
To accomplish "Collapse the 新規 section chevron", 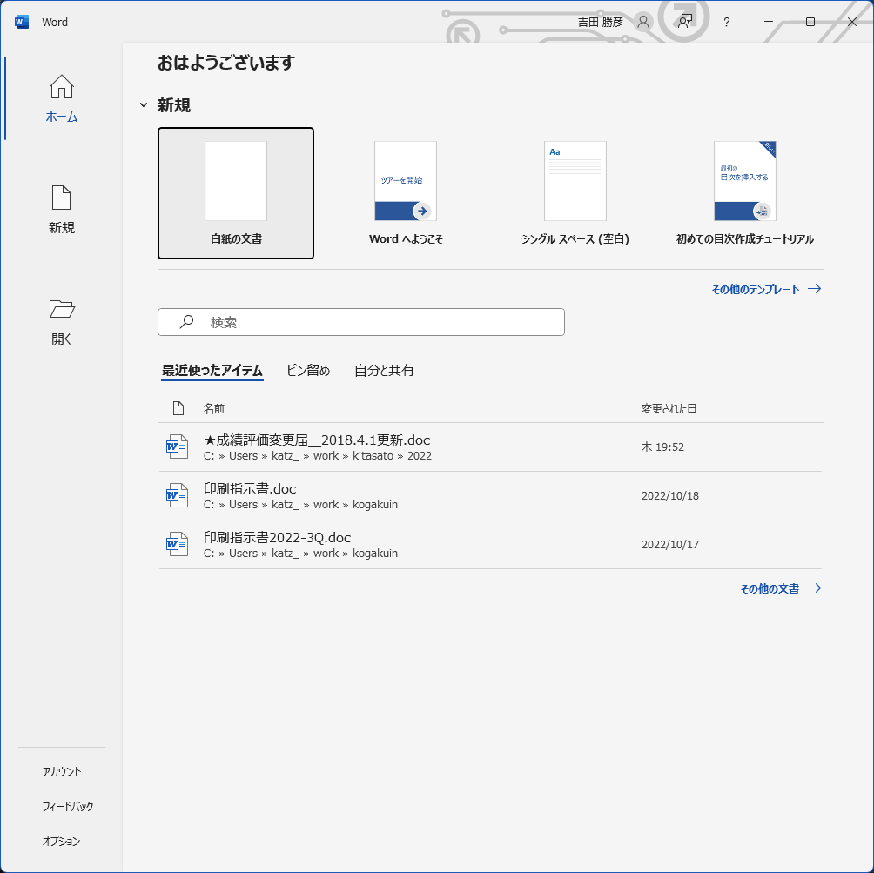I will coord(144,105).
